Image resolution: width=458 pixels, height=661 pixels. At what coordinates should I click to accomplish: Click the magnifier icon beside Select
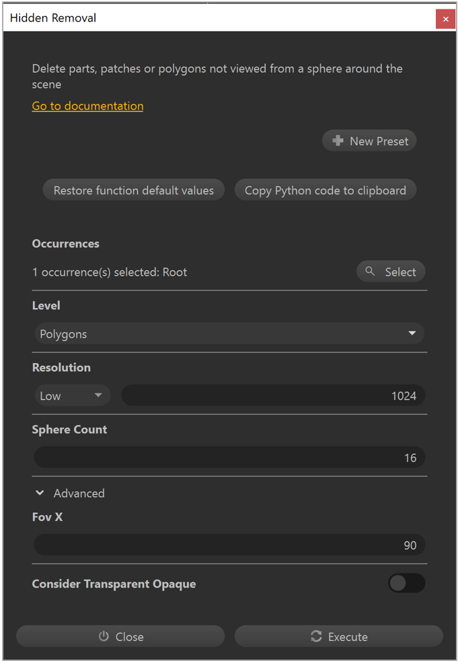370,272
